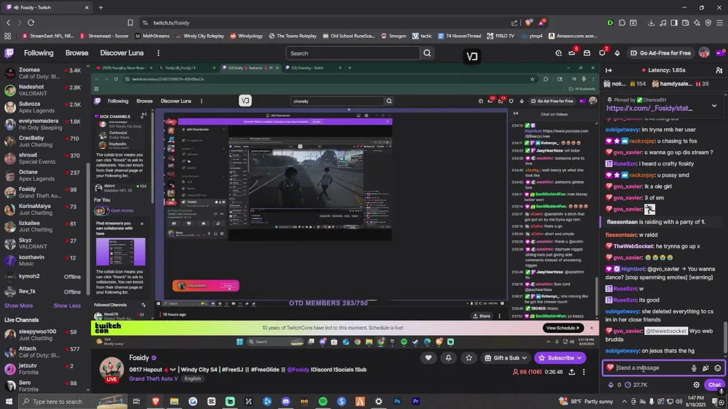Viewport: 728px width, 409px height.
Task: Open the channel points balance menu
Action: pyautogui.click(x=636, y=385)
